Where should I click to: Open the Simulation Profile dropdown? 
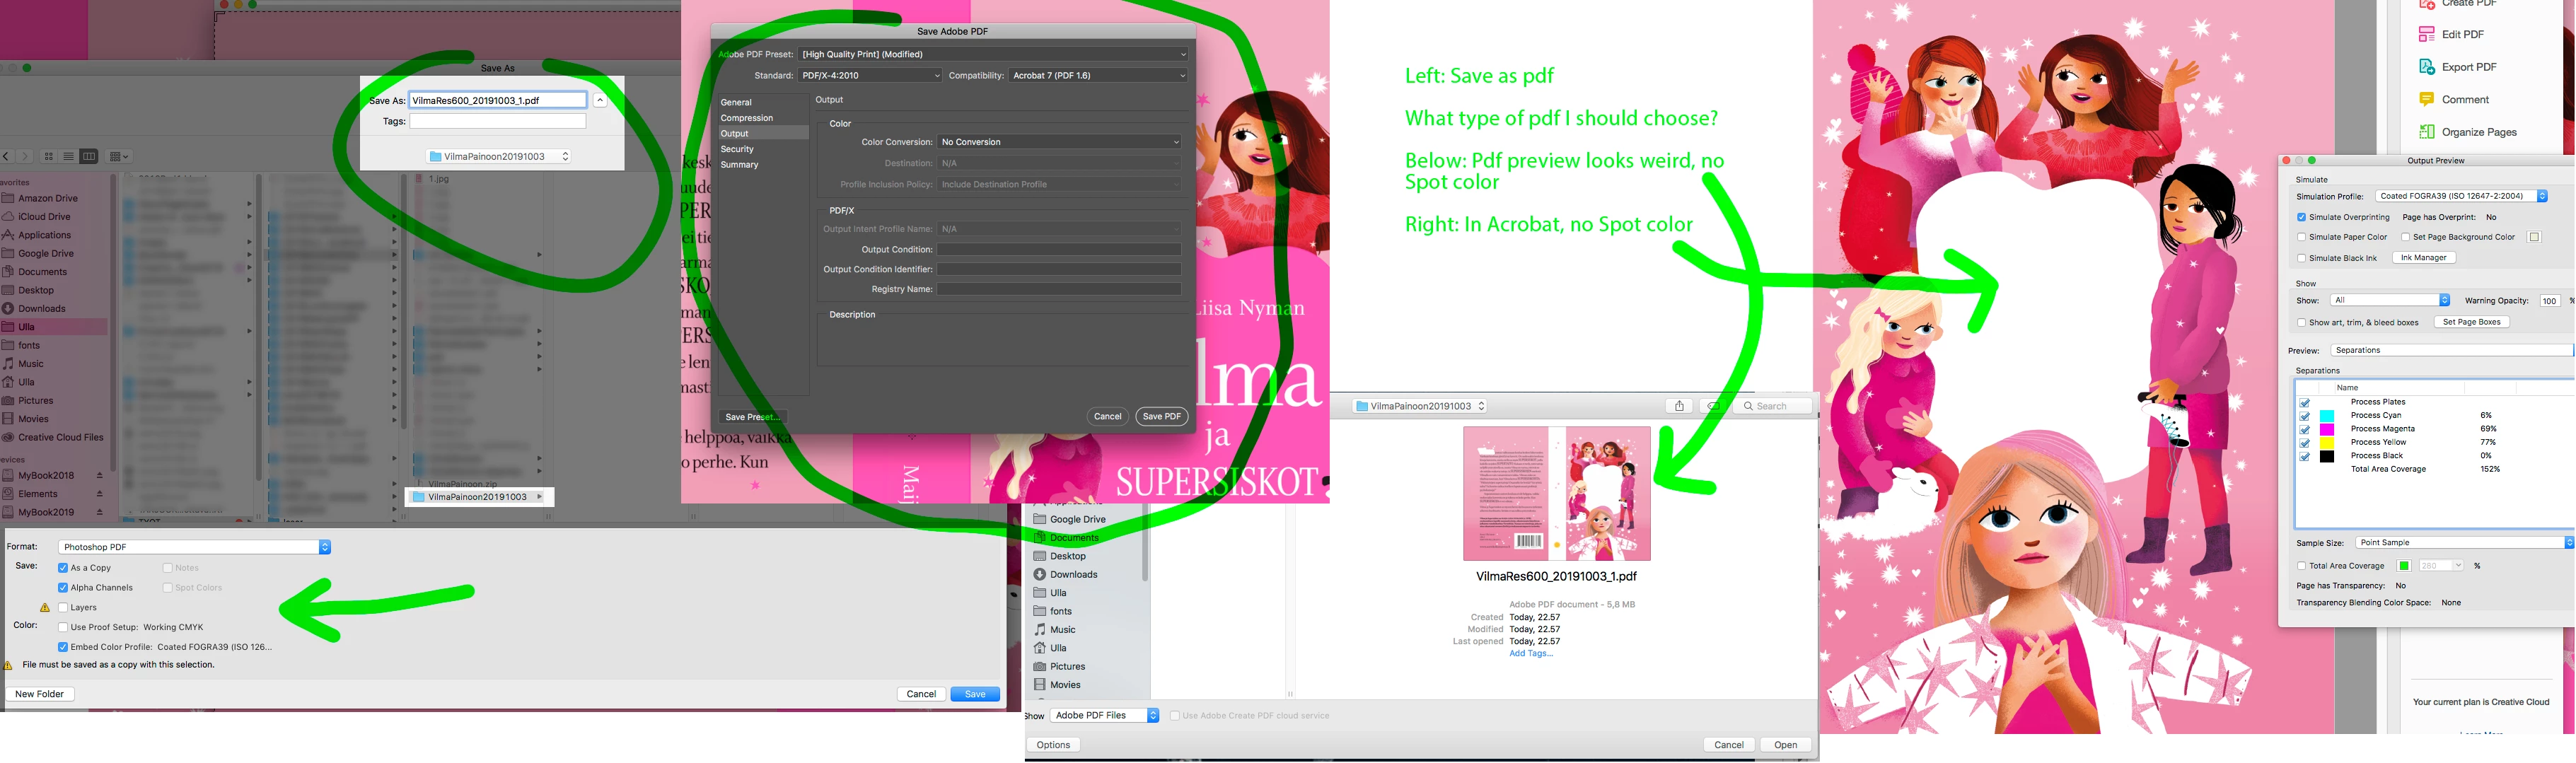click(2461, 196)
